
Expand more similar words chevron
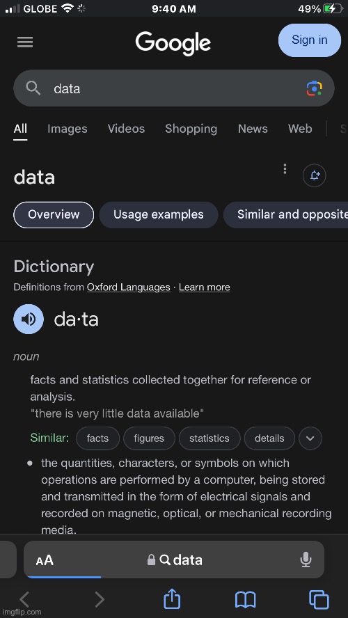pos(310,438)
